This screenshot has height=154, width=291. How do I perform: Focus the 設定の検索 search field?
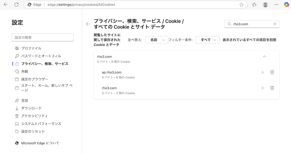(x=43, y=38)
